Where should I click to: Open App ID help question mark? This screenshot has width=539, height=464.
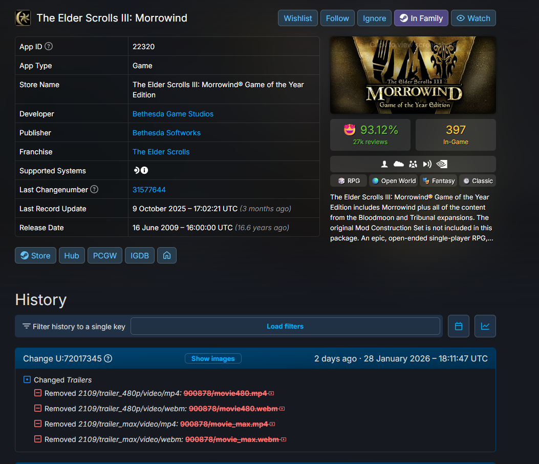(49, 46)
